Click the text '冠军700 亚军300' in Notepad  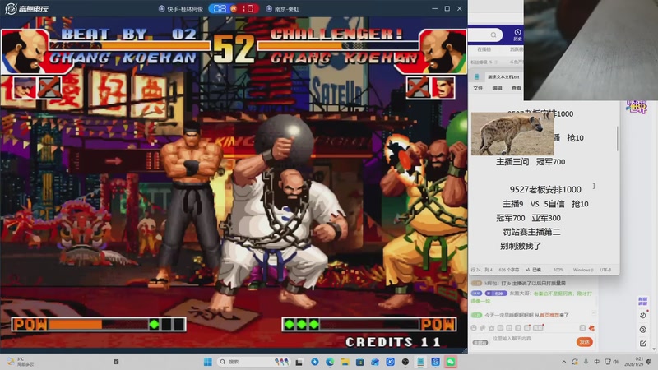(528, 218)
